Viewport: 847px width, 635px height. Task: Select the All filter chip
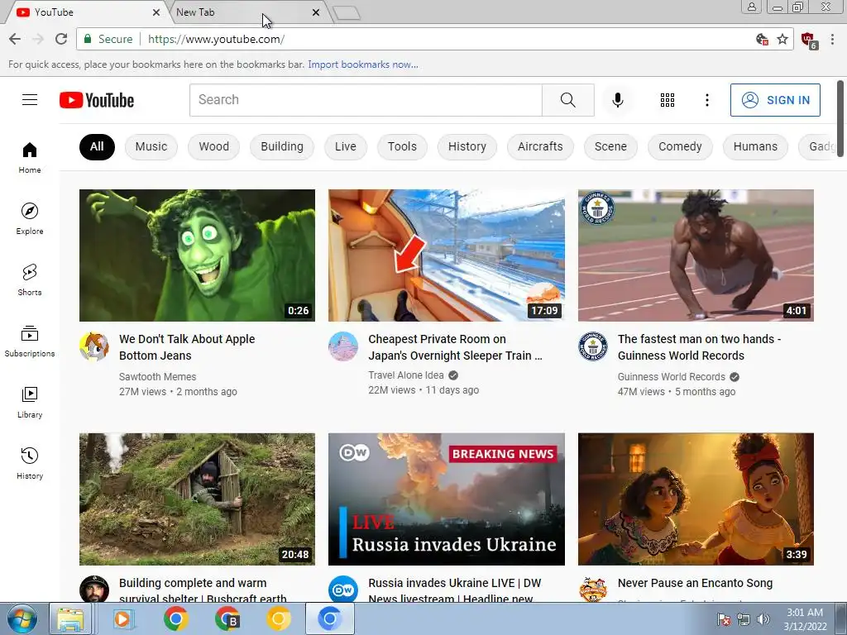click(x=98, y=147)
